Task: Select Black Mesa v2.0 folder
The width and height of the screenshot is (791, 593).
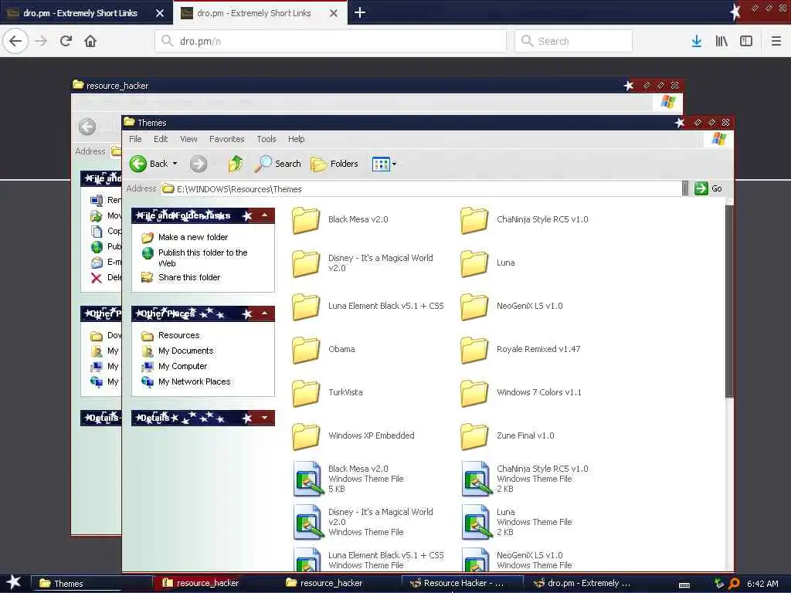Action: (x=341, y=220)
